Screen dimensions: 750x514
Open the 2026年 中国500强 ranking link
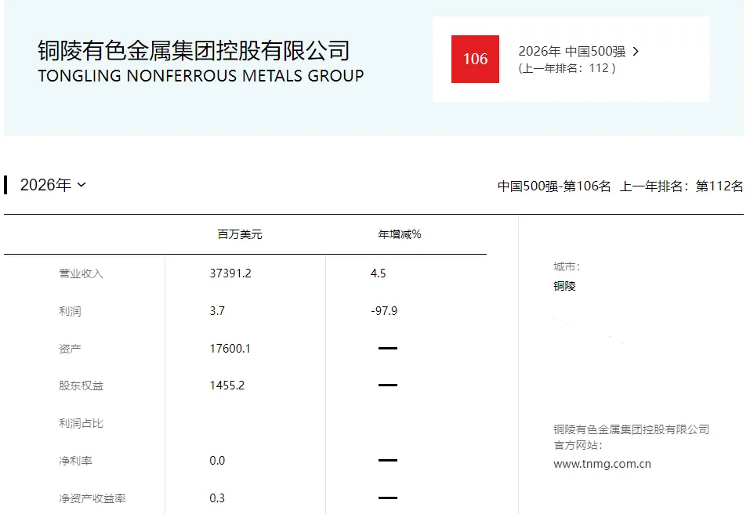(x=571, y=51)
